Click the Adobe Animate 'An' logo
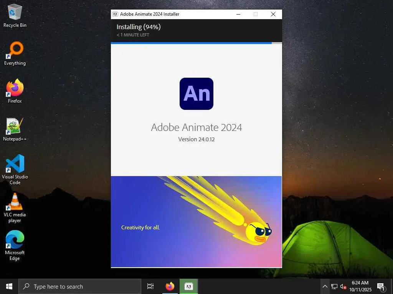393x294 pixels. tap(196, 94)
